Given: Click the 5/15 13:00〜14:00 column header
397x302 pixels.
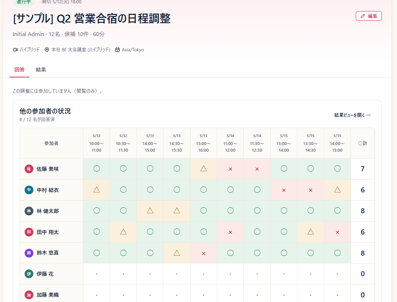Looking at the screenshot, I should 284,143.
